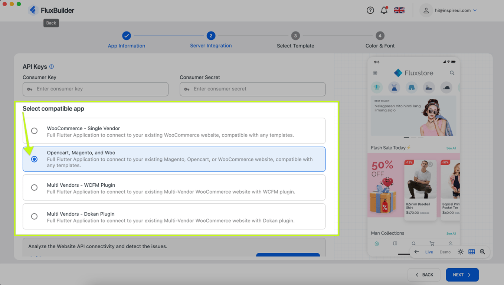Click See All for Flash Sale Today

point(451,148)
